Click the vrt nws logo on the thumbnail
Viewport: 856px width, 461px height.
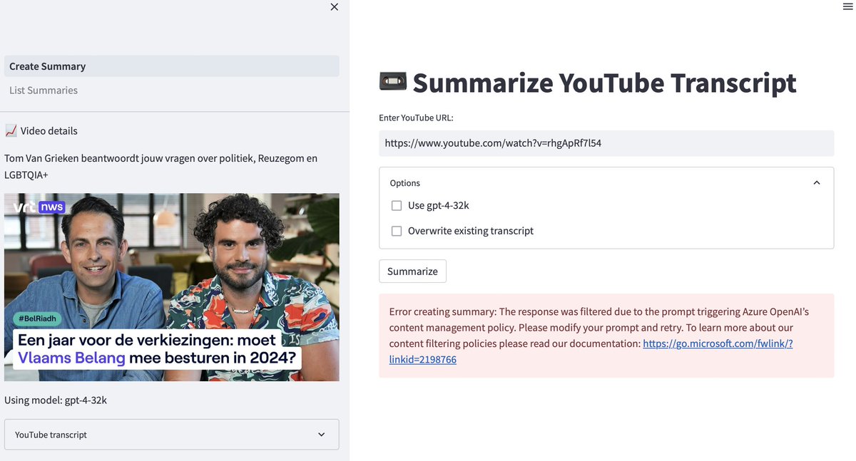pyautogui.click(x=39, y=207)
